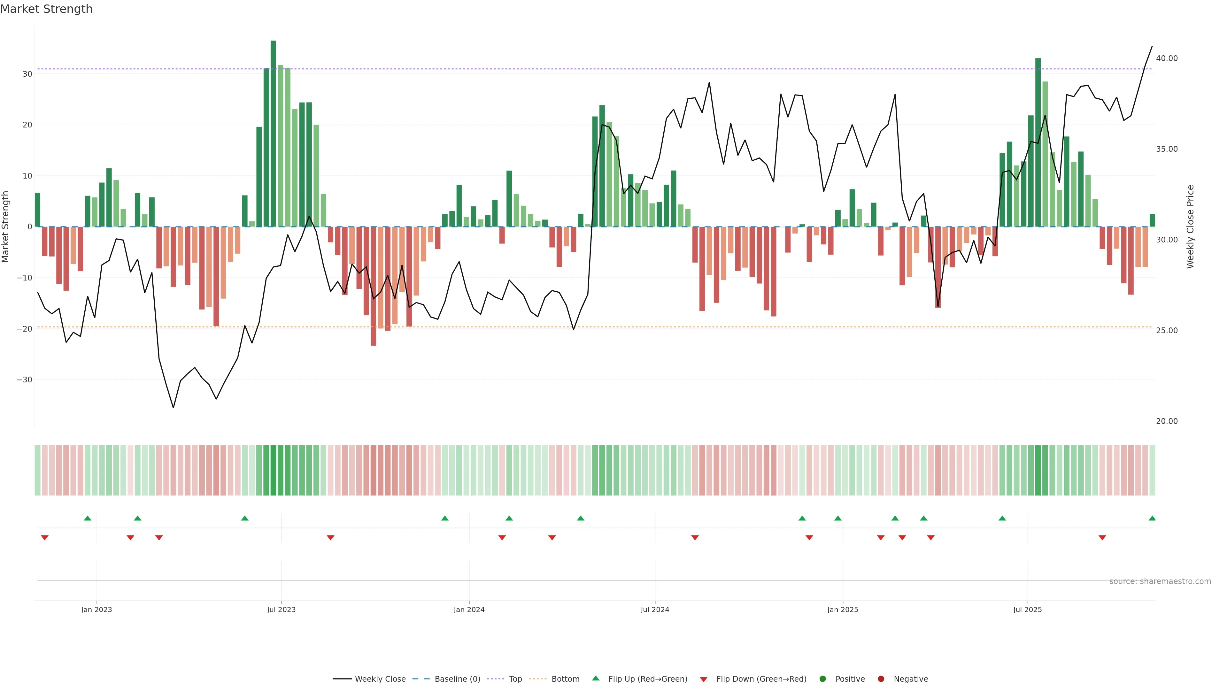1227x690 pixels.
Task: Click the green Flip Up legend triangle
Action: coord(595,678)
